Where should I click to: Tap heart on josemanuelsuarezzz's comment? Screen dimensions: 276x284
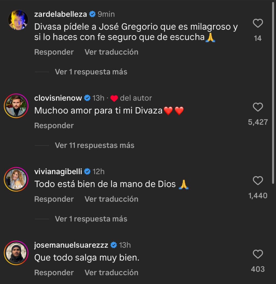[x=258, y=254]
